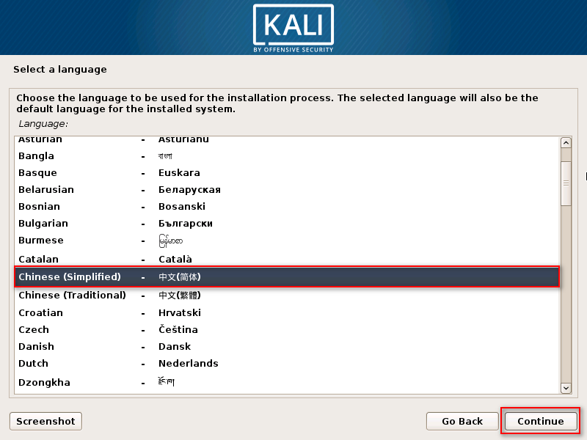
Task: Click the language list scrollbar thumb
Action: click(566, 183)
